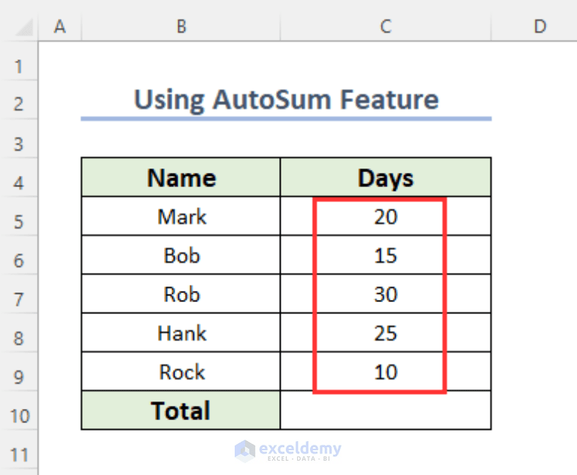The image size is (577, 475).
Task: Select column C header
Action: coord(386,26)
